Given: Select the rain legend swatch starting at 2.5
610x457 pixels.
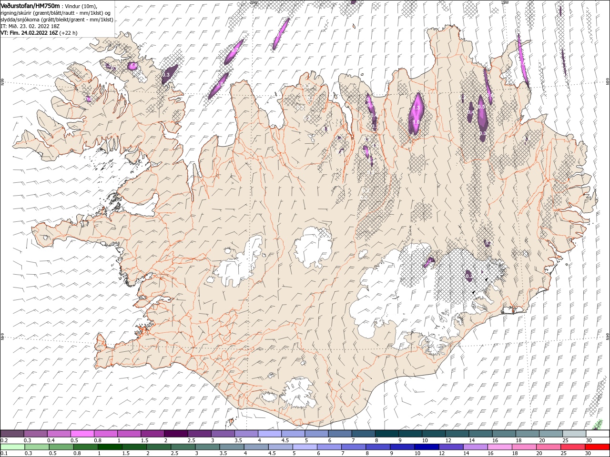Looking at the screenshot, I should 183,447.
